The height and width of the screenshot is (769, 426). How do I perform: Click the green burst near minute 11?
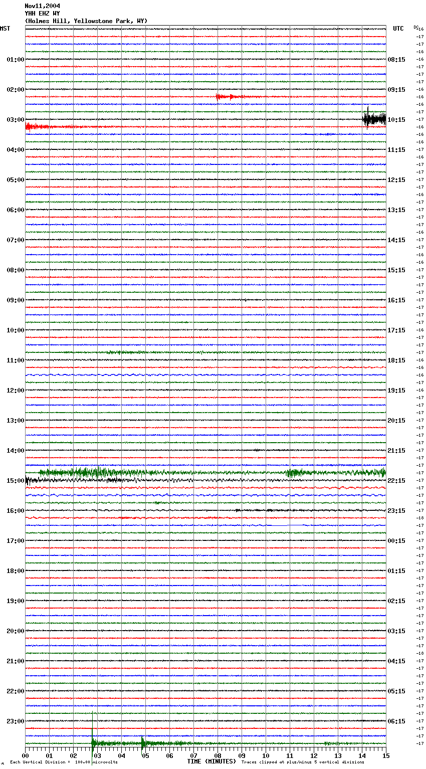294,473
